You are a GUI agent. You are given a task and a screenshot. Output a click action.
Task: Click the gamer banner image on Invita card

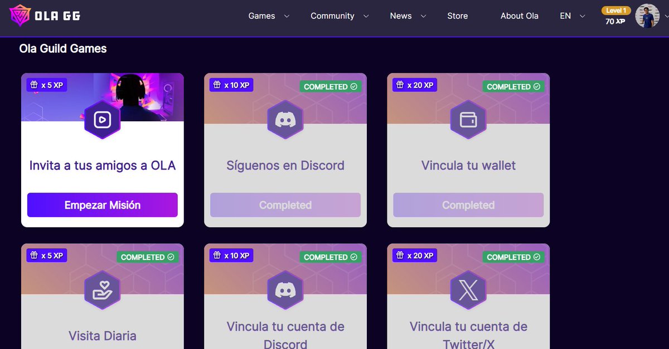tap(103, 97)
